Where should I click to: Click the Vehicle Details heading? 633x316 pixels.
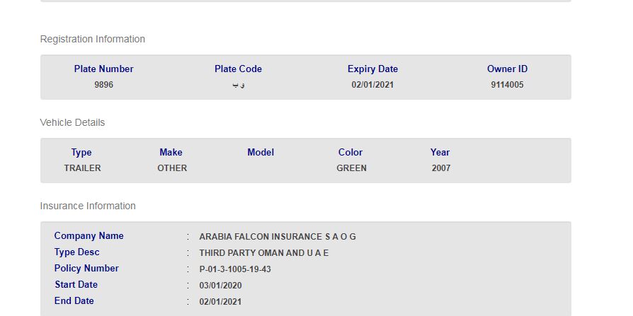tap(72, 122)
